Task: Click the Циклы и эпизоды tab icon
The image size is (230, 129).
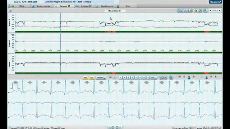Action: click(x=33, y=6)
